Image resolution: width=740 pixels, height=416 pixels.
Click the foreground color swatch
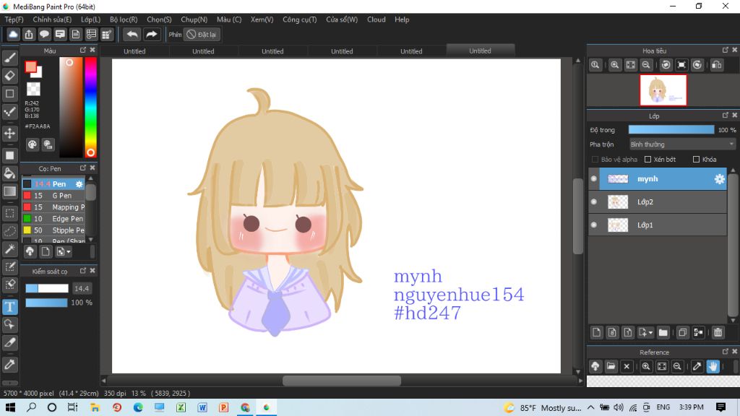(x=31, y=67)
